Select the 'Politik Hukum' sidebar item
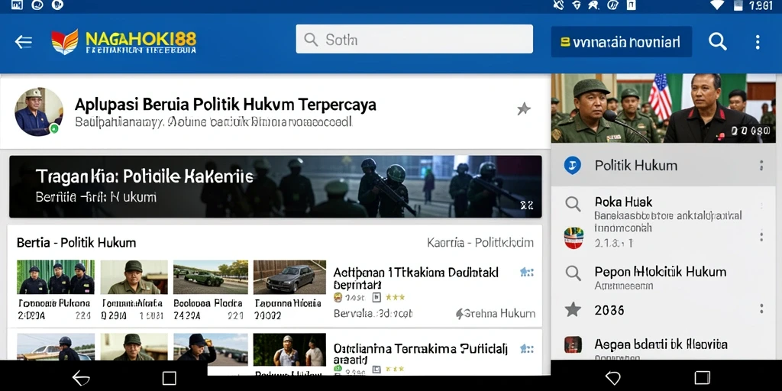 point(664,165)
